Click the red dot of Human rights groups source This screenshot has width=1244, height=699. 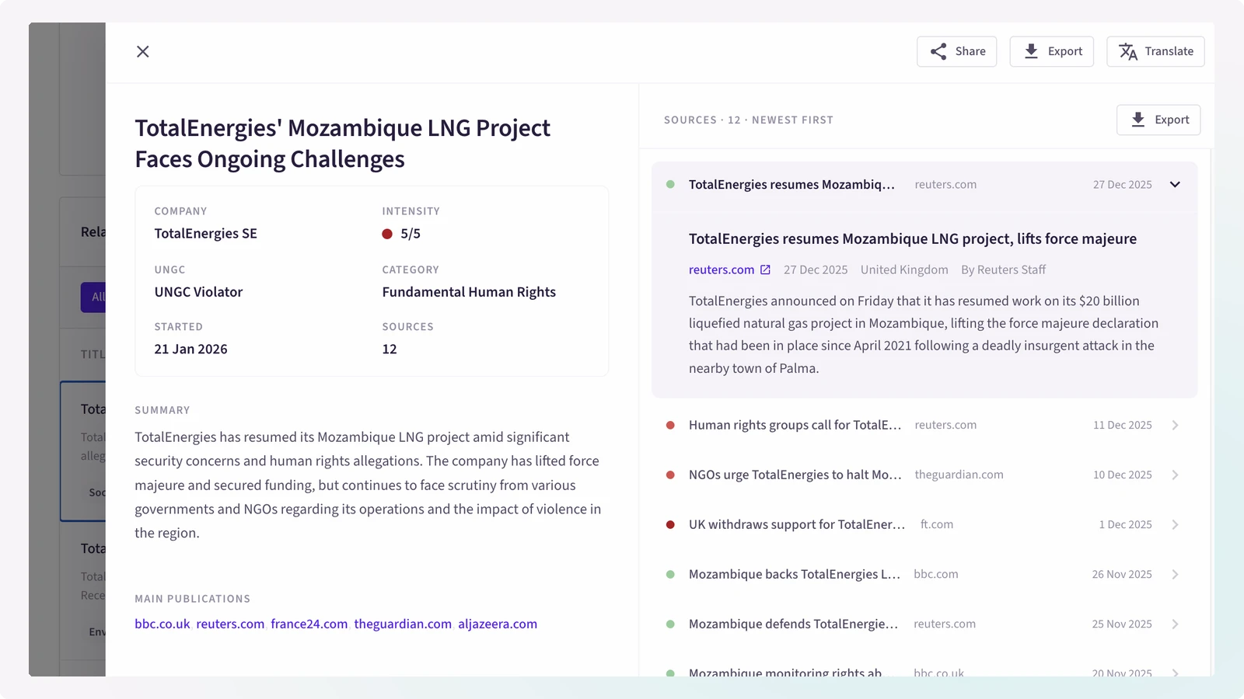(x=670, y=426)
